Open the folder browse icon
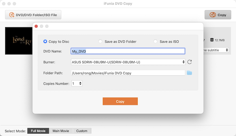This screenshot has height=136, width=236. 189,73
